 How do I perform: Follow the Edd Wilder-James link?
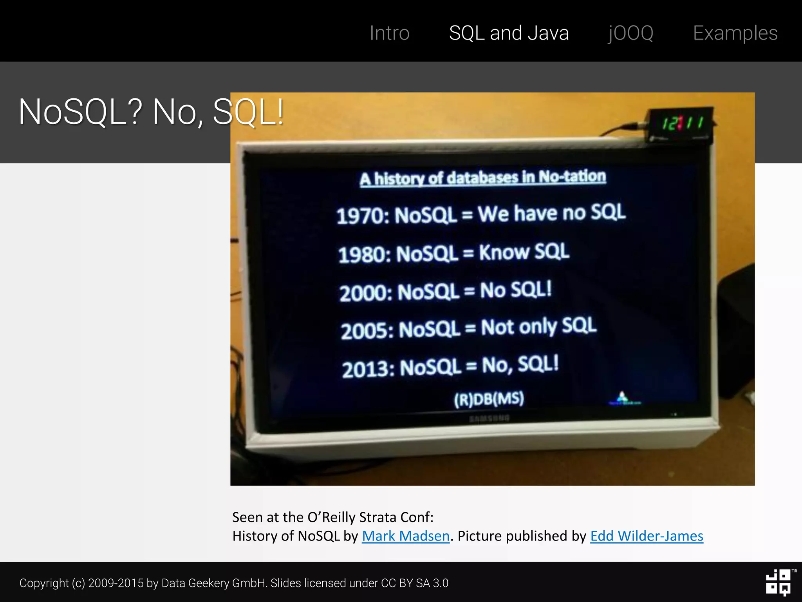pos(647,536)
